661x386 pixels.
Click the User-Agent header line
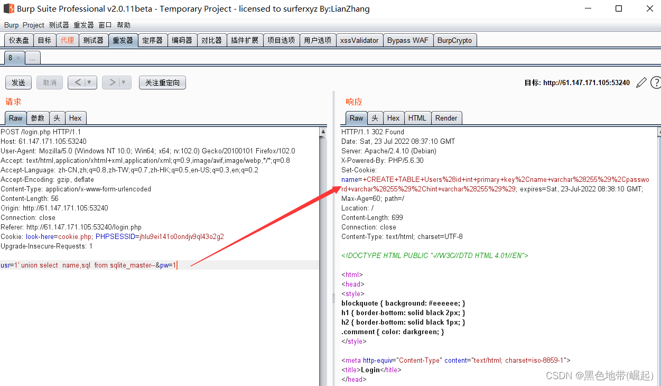[148, 151]
